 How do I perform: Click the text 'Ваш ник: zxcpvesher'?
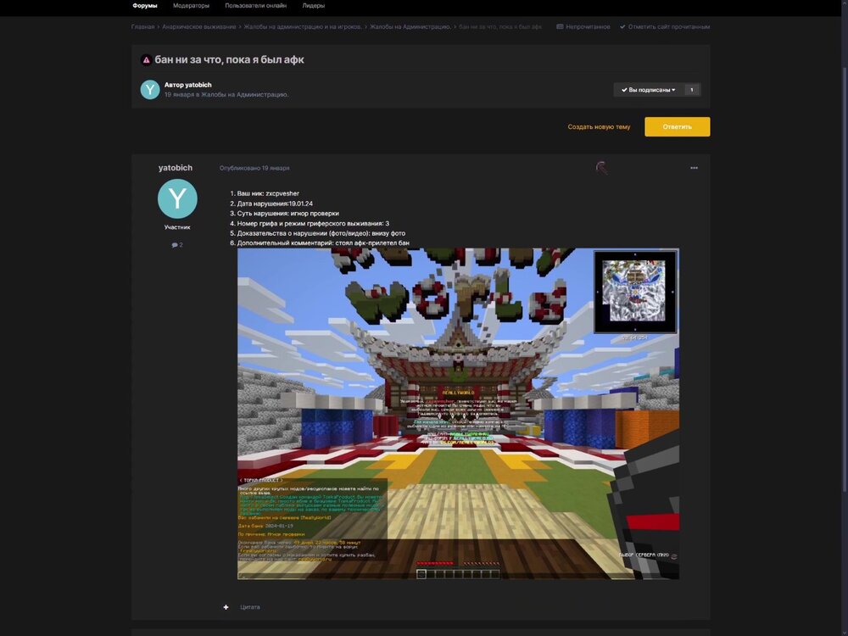[268, 193]
